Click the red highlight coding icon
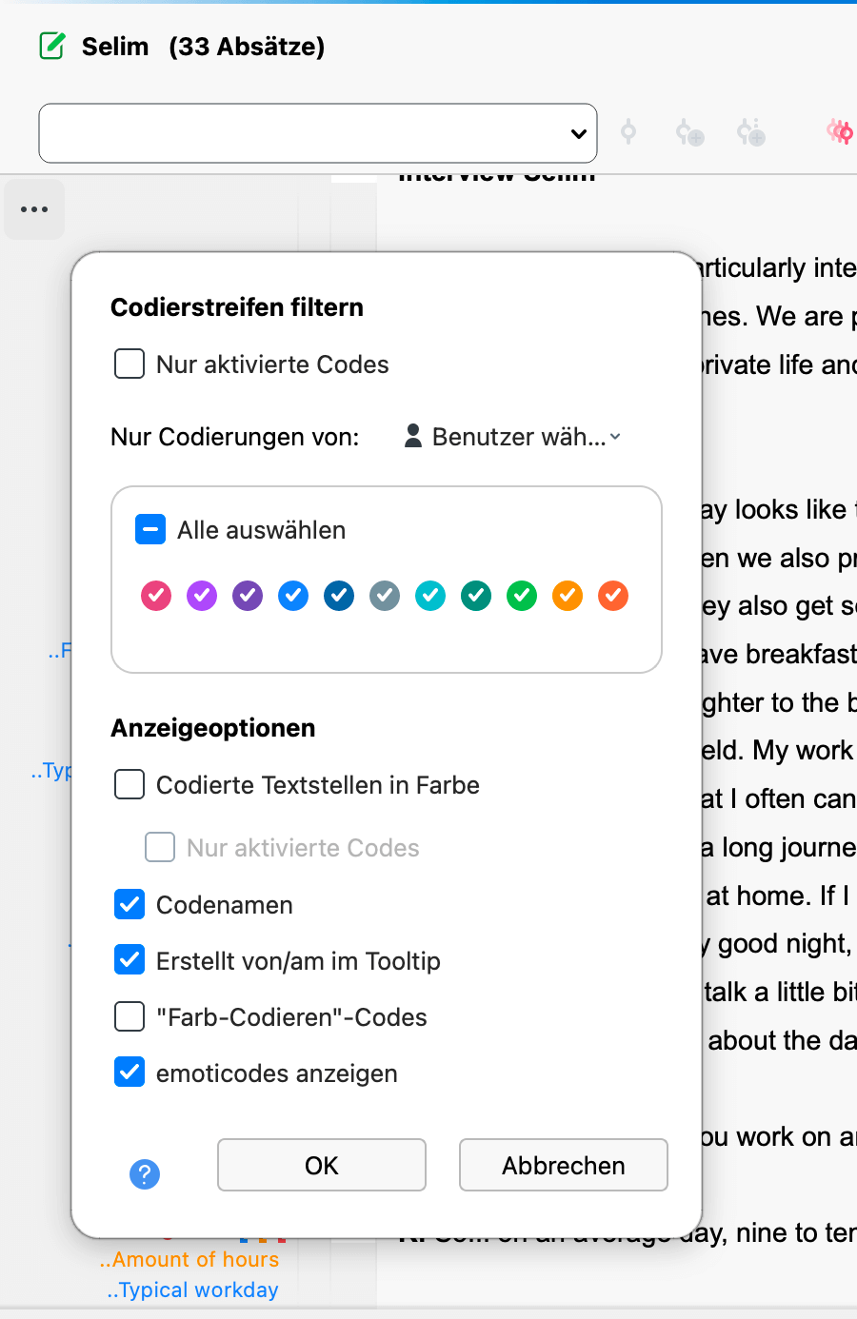 840,132
